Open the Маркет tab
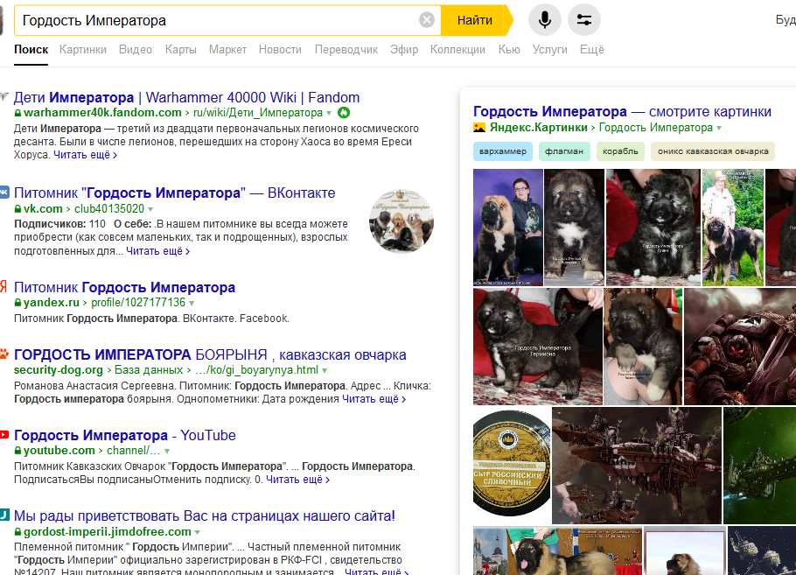 point(227,49)
